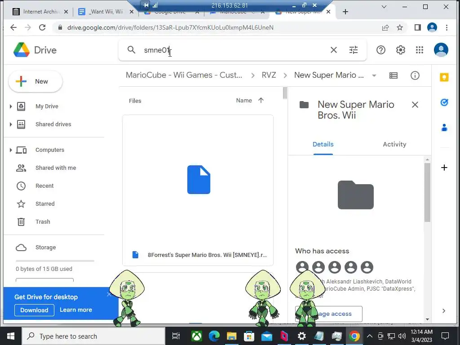Click file list scrollbar thumb
This screenshot has width=460, height=345.
click(x=285, y=93)
